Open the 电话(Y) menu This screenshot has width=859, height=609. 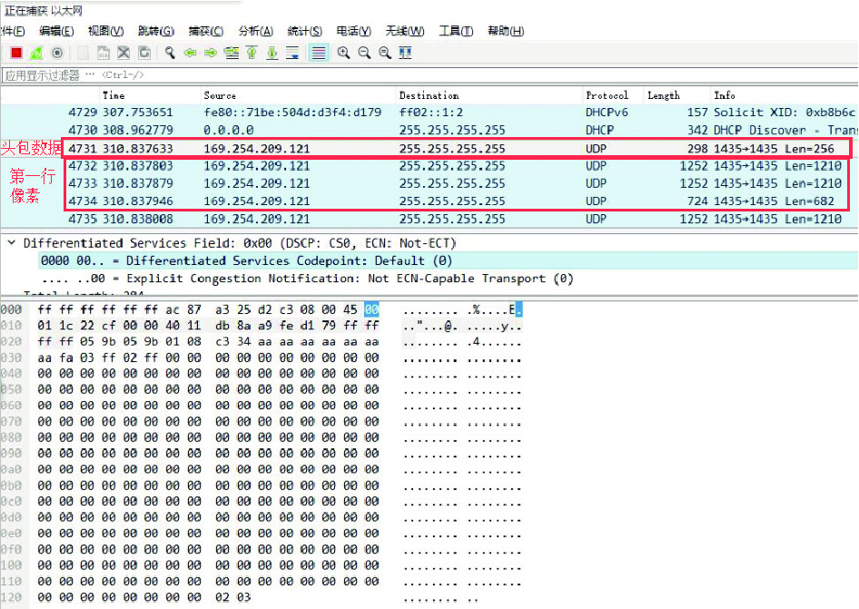353,31
